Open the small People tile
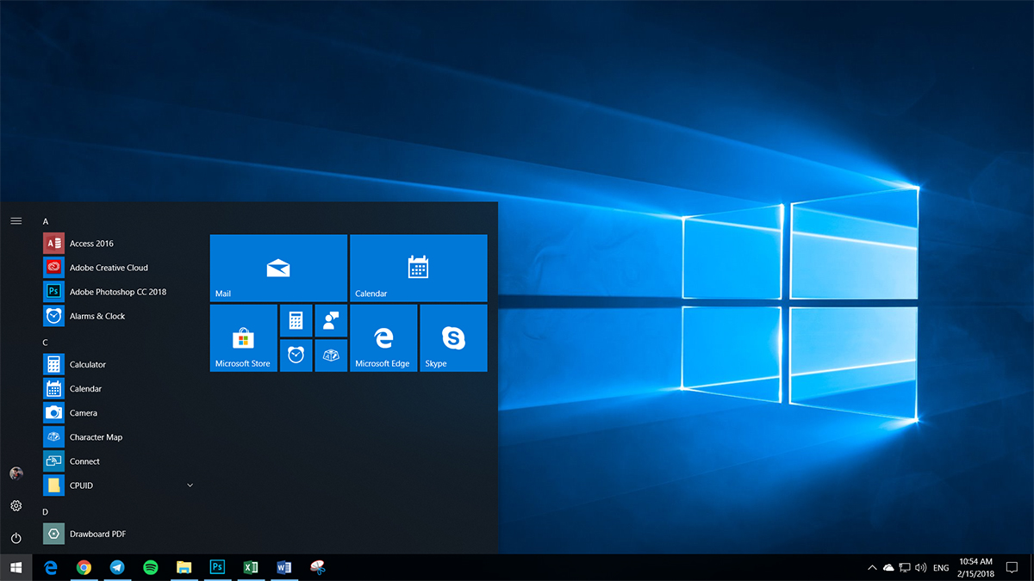This screenshot has height=581, width=1034. pyautogui.click(x=331, y=320)
